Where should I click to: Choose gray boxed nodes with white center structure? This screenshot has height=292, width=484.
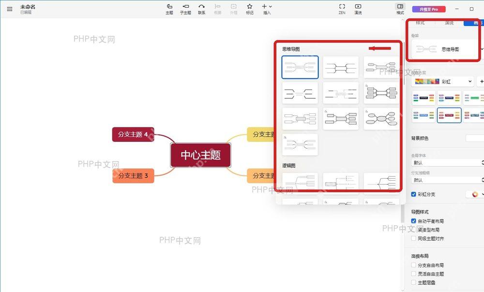[381, 93]
